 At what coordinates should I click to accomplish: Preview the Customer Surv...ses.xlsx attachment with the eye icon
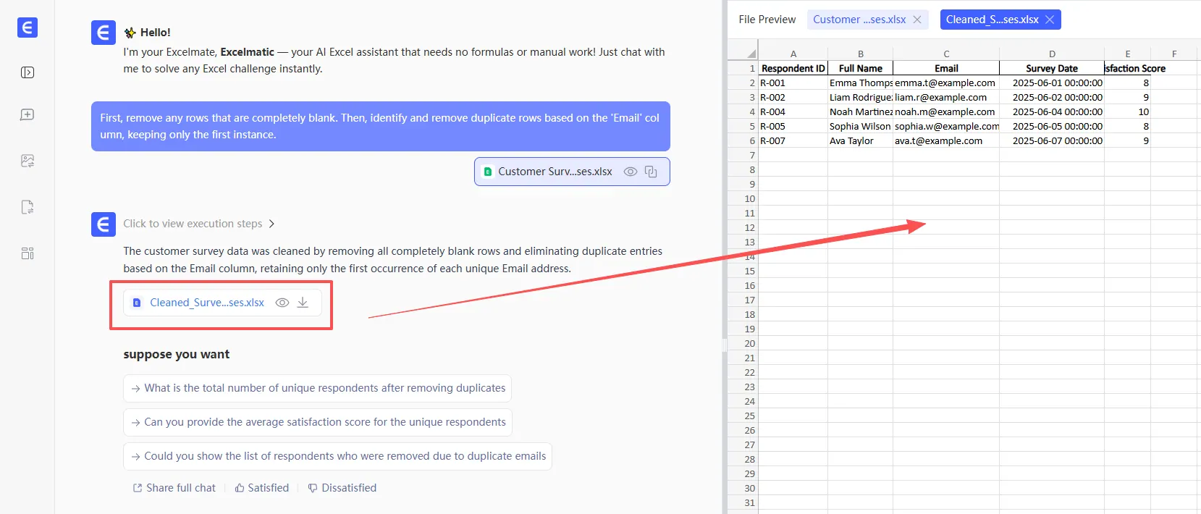click(631, 172)
